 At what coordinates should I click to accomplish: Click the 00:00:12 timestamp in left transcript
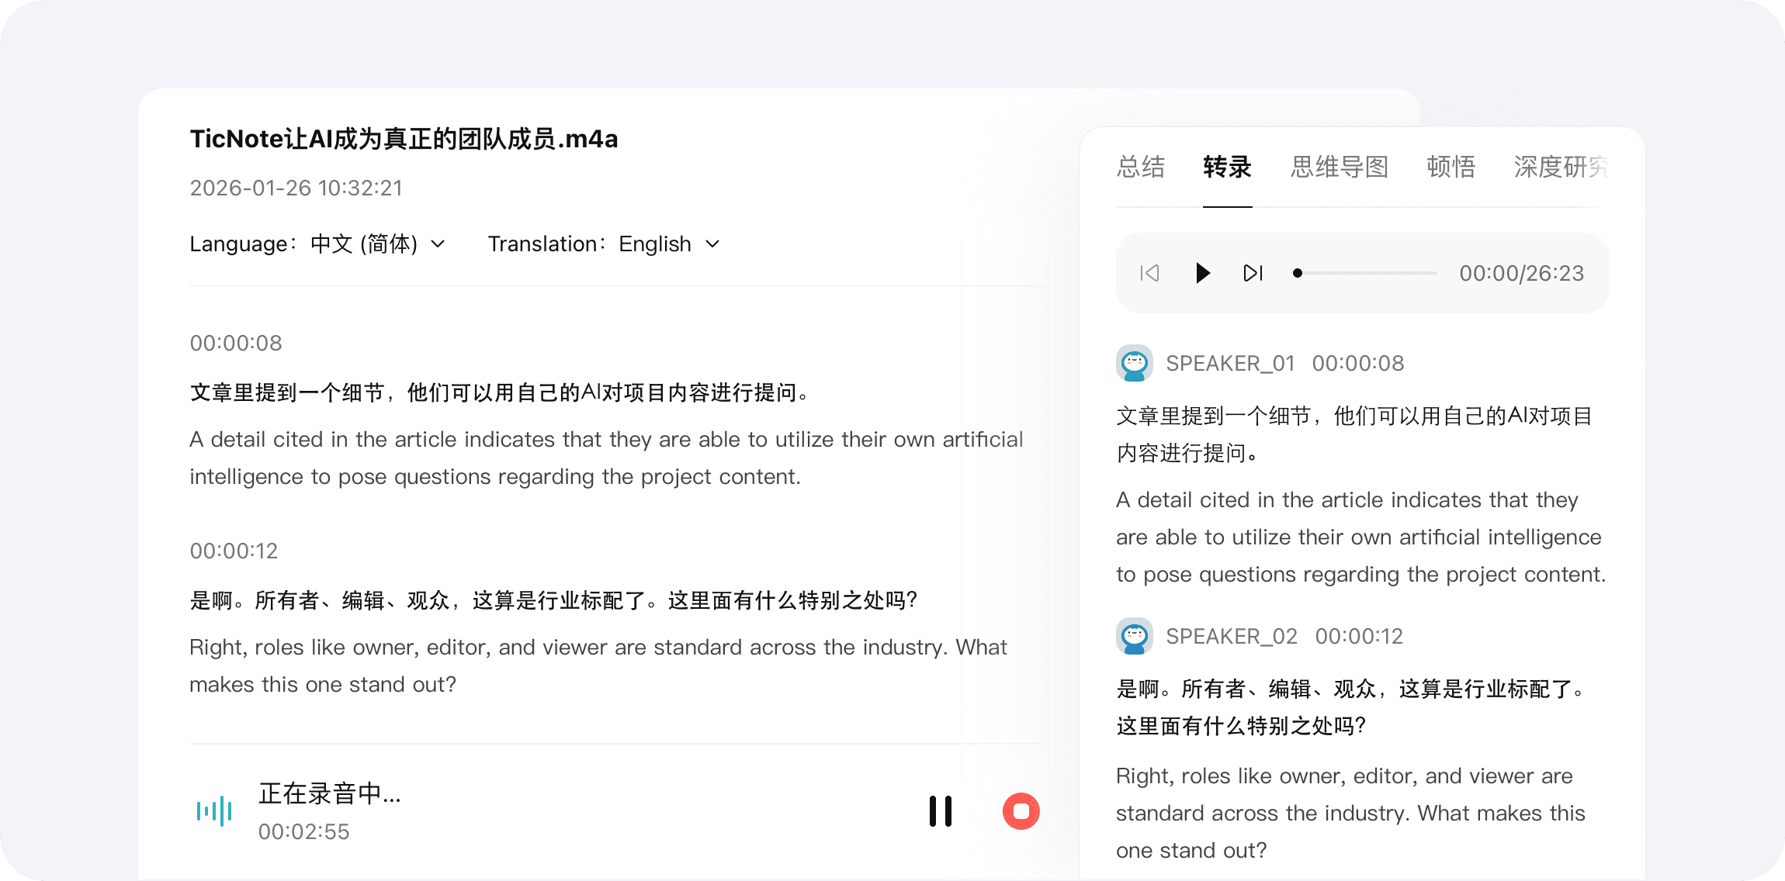click(x=234, y=551)
